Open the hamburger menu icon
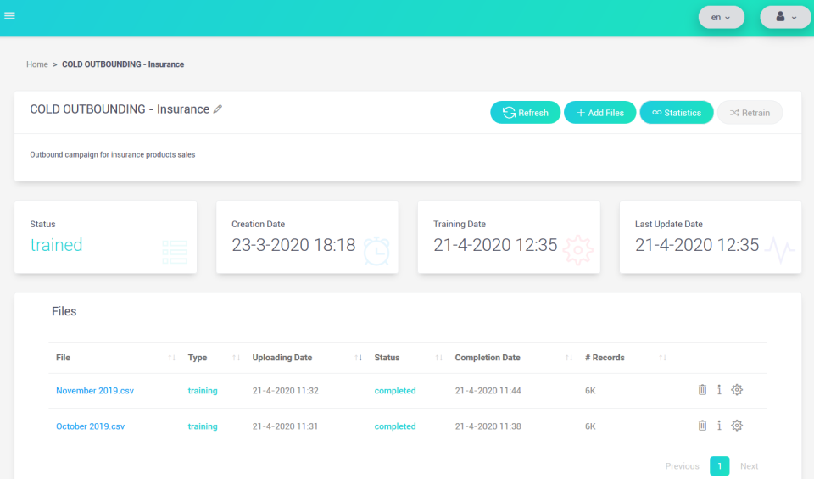The width and height of the screenshot is (814, 479). pyautogui.click(x=9, y=16)
